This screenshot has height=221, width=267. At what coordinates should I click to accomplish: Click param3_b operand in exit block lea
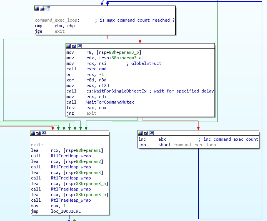[x=96, y=195]
